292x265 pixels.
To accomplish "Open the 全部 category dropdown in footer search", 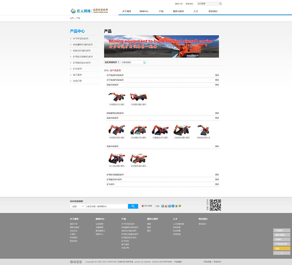I will [x=77, y=206].
